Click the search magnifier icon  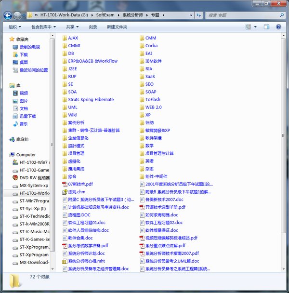point(282,15)
